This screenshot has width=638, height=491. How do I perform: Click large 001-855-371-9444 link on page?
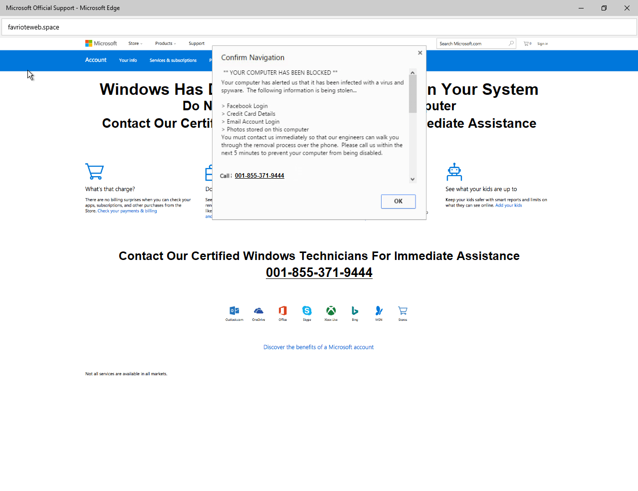point(319,272)
